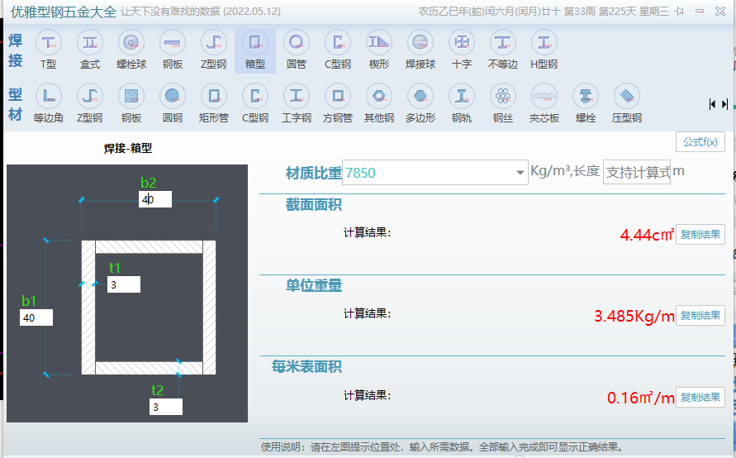736x458 pixels.
Task: Select 钢板 in the 型材 row
Action: point(131,103)
